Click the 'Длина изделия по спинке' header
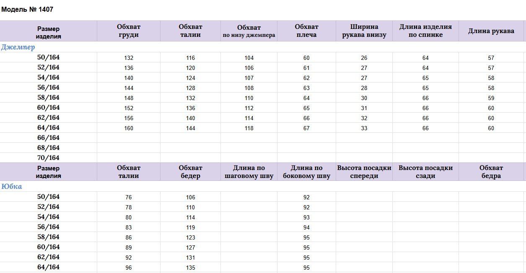 (x=425, y=31)
